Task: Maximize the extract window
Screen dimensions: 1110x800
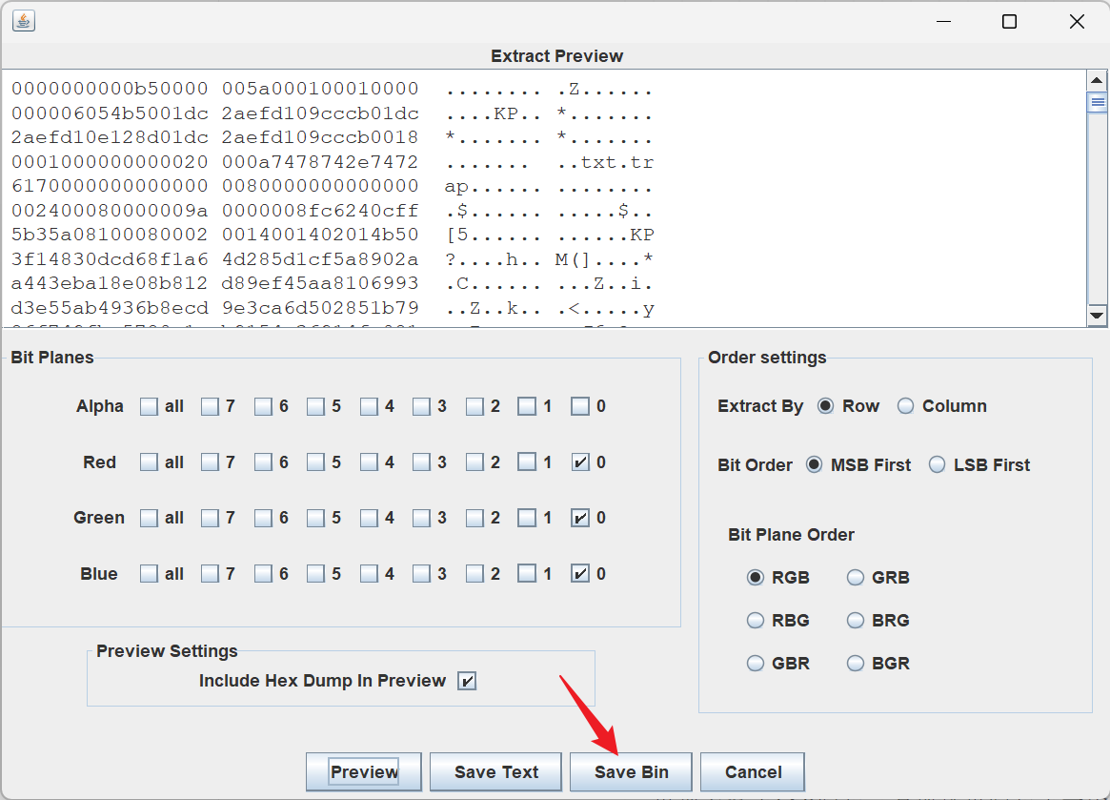Action: tap(1009, 22)
